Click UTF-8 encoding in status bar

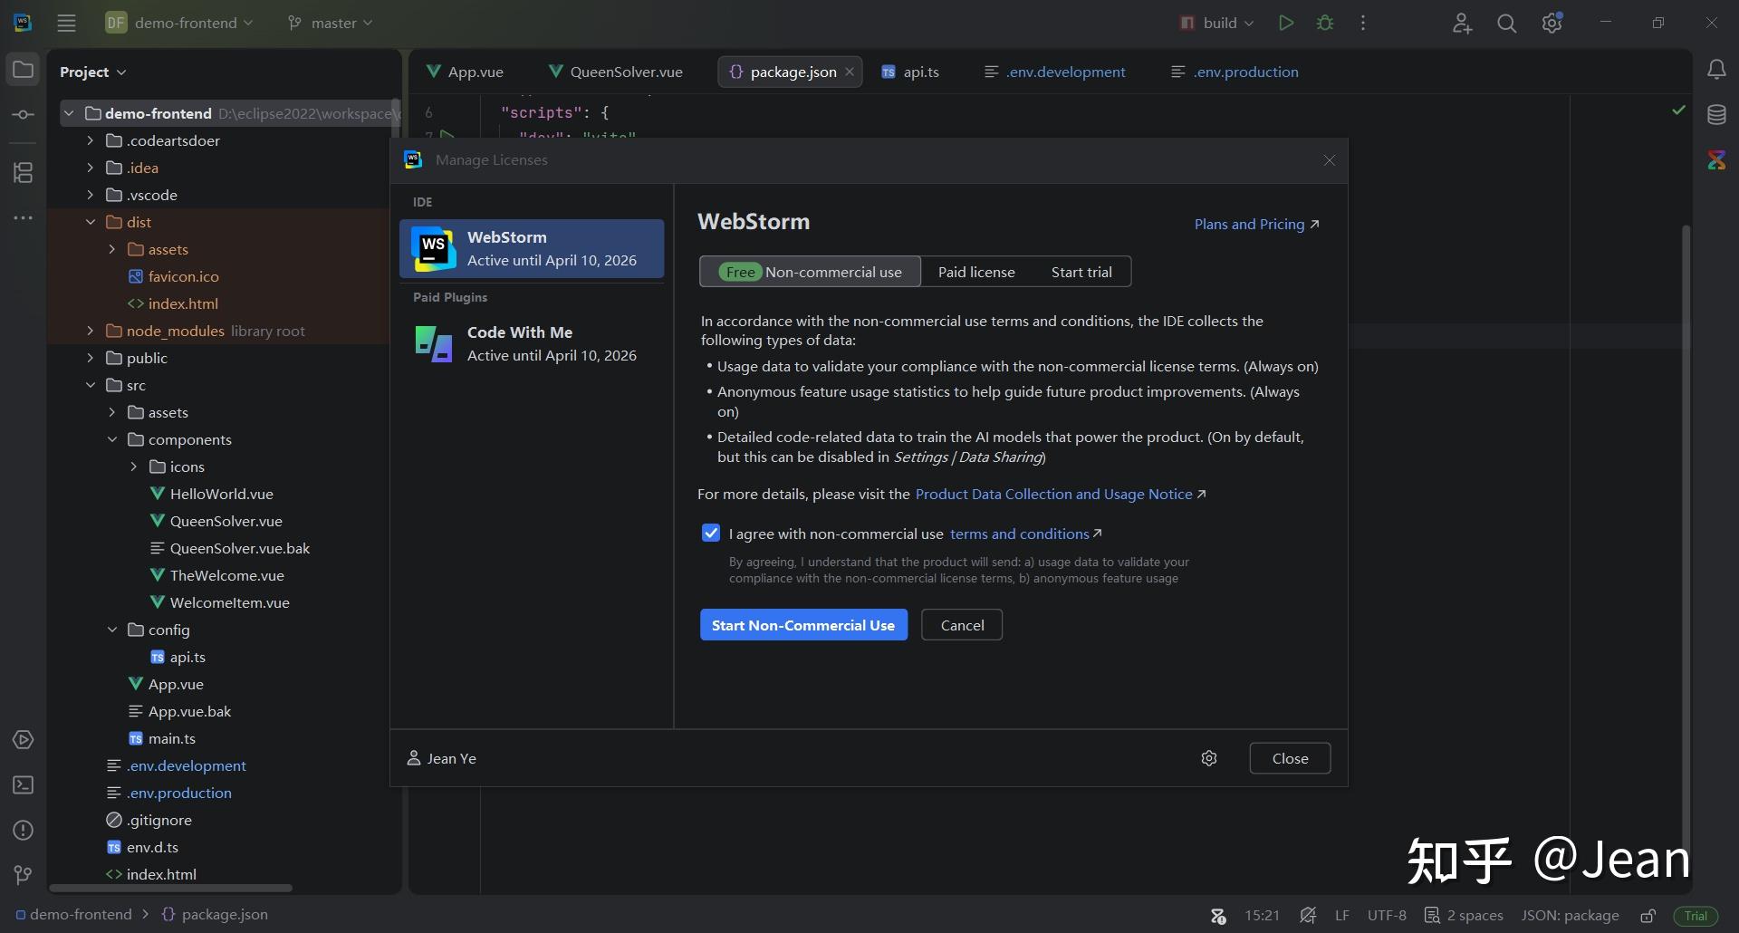1387,916
